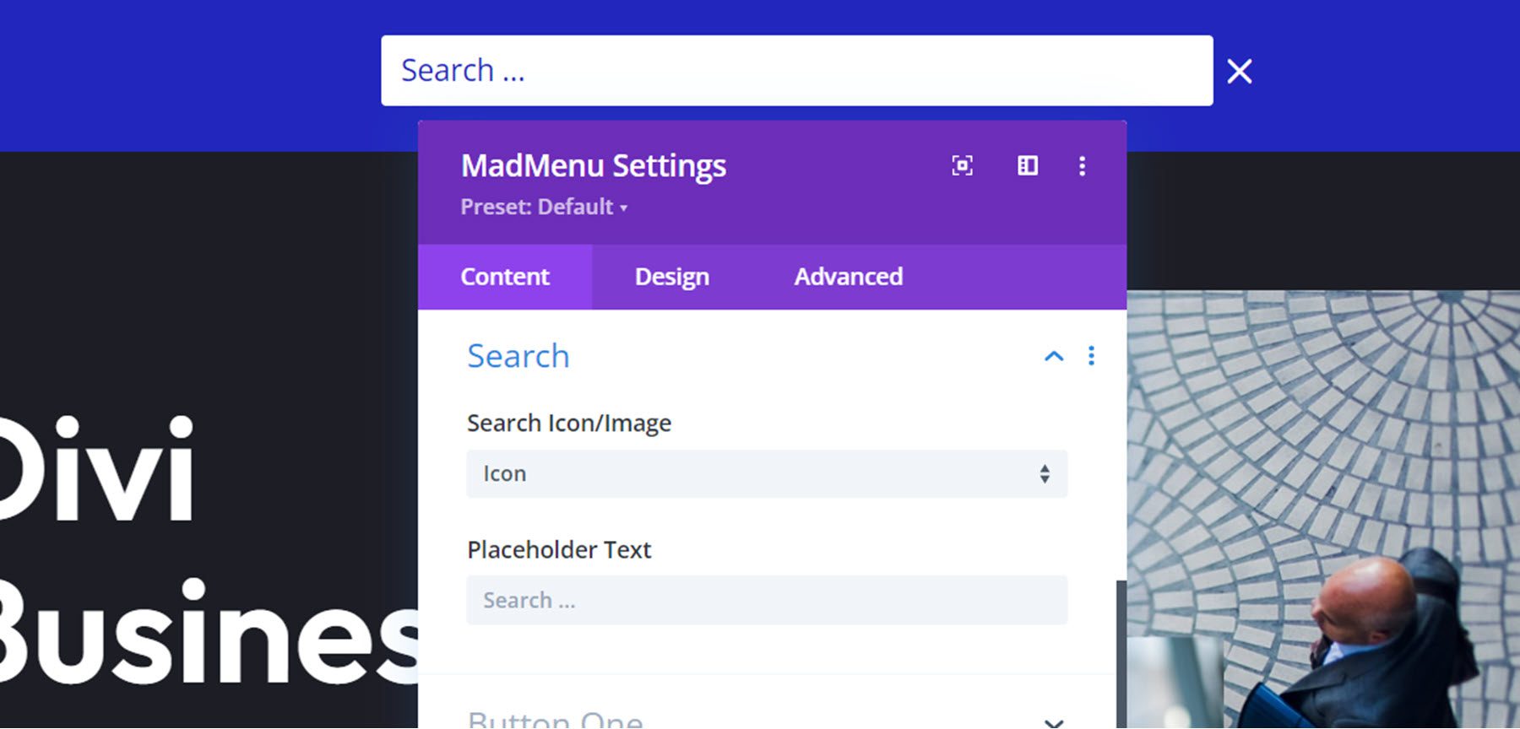Click the top Search input field

click(x=796, y=71)
